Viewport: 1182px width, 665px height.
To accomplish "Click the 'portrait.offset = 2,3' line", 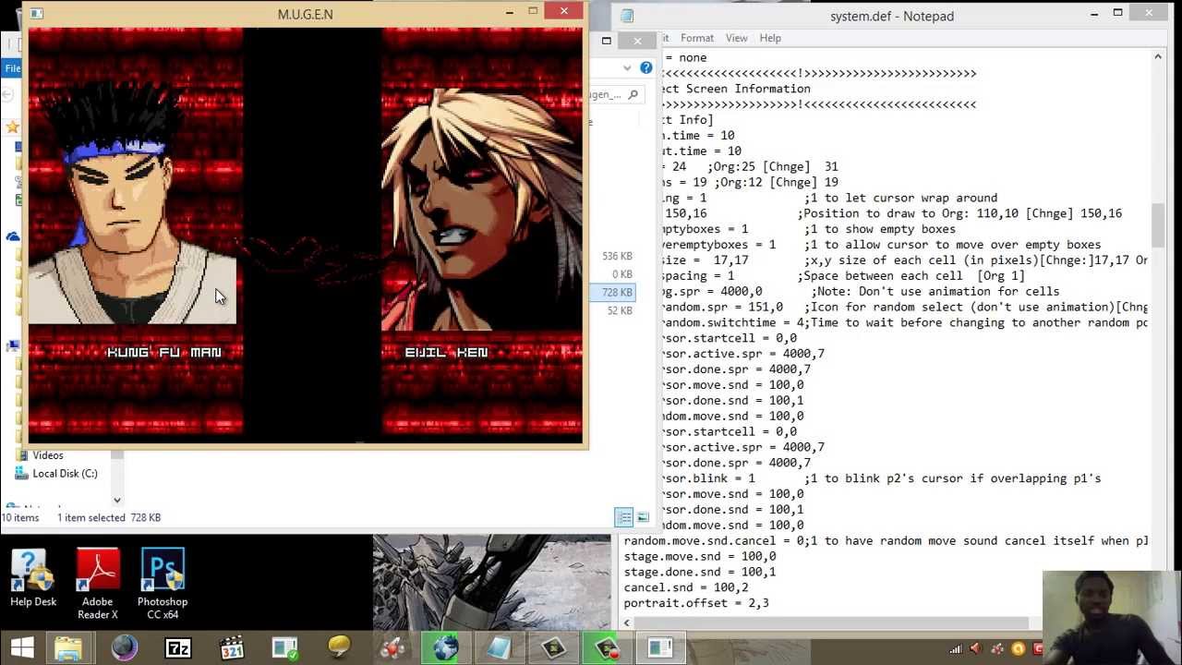I will click(x=696, y=603).
